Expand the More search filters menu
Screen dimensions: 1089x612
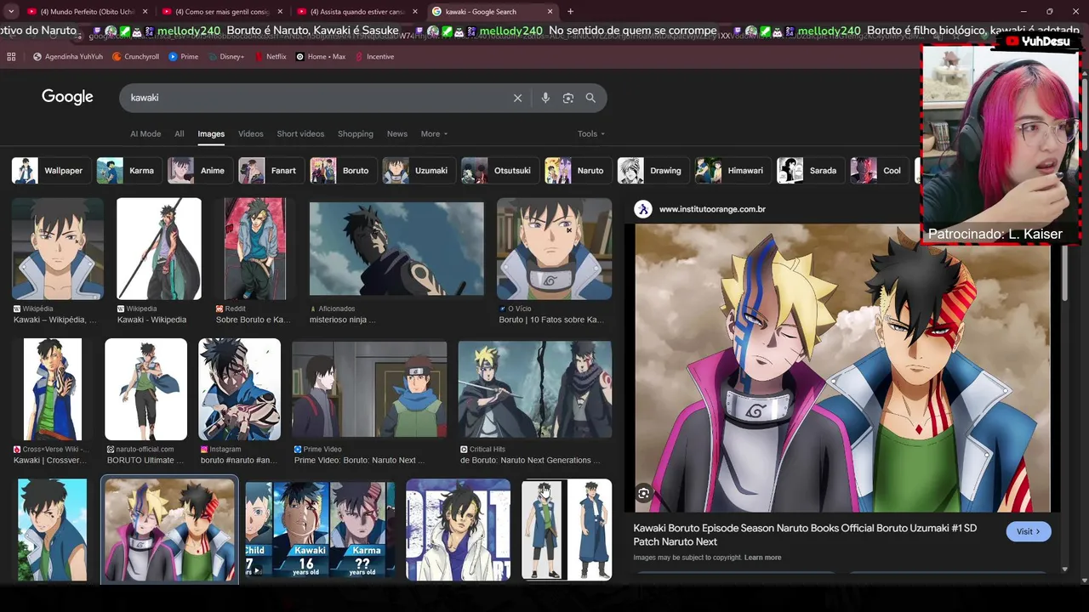point(434,134)
